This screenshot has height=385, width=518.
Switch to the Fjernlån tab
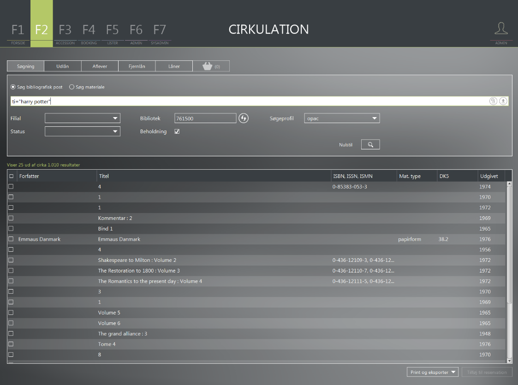tap(137, 66)
